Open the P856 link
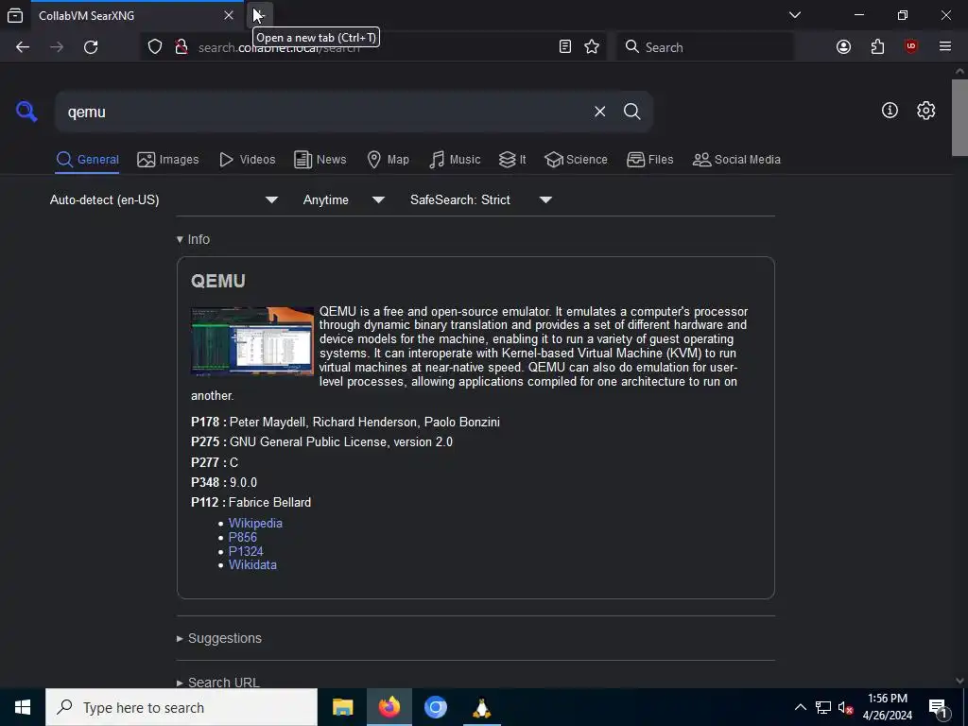The width and height of the screenshot is (968, 726). click(243, 537)
